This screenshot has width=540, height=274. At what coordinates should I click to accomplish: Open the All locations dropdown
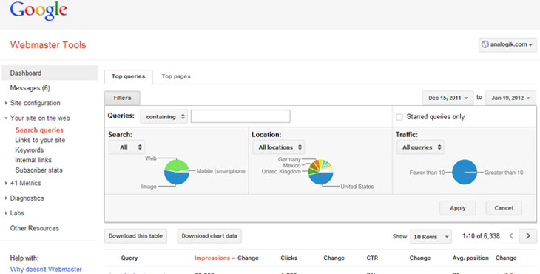click(x=279, y=147)
